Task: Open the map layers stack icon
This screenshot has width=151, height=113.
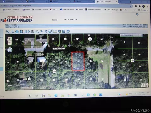Action: pos(68,31)
